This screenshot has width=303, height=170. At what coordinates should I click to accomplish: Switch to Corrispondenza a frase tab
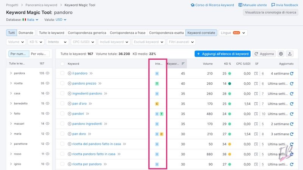tap(128, 33)
